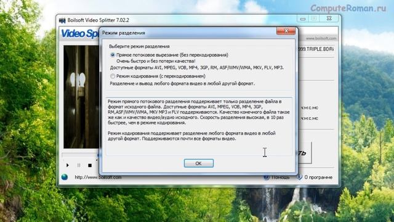The image size is (394, 222).
Task: Close the Boilsoft Video Splitter main window
Action: (x=329, y=18)
